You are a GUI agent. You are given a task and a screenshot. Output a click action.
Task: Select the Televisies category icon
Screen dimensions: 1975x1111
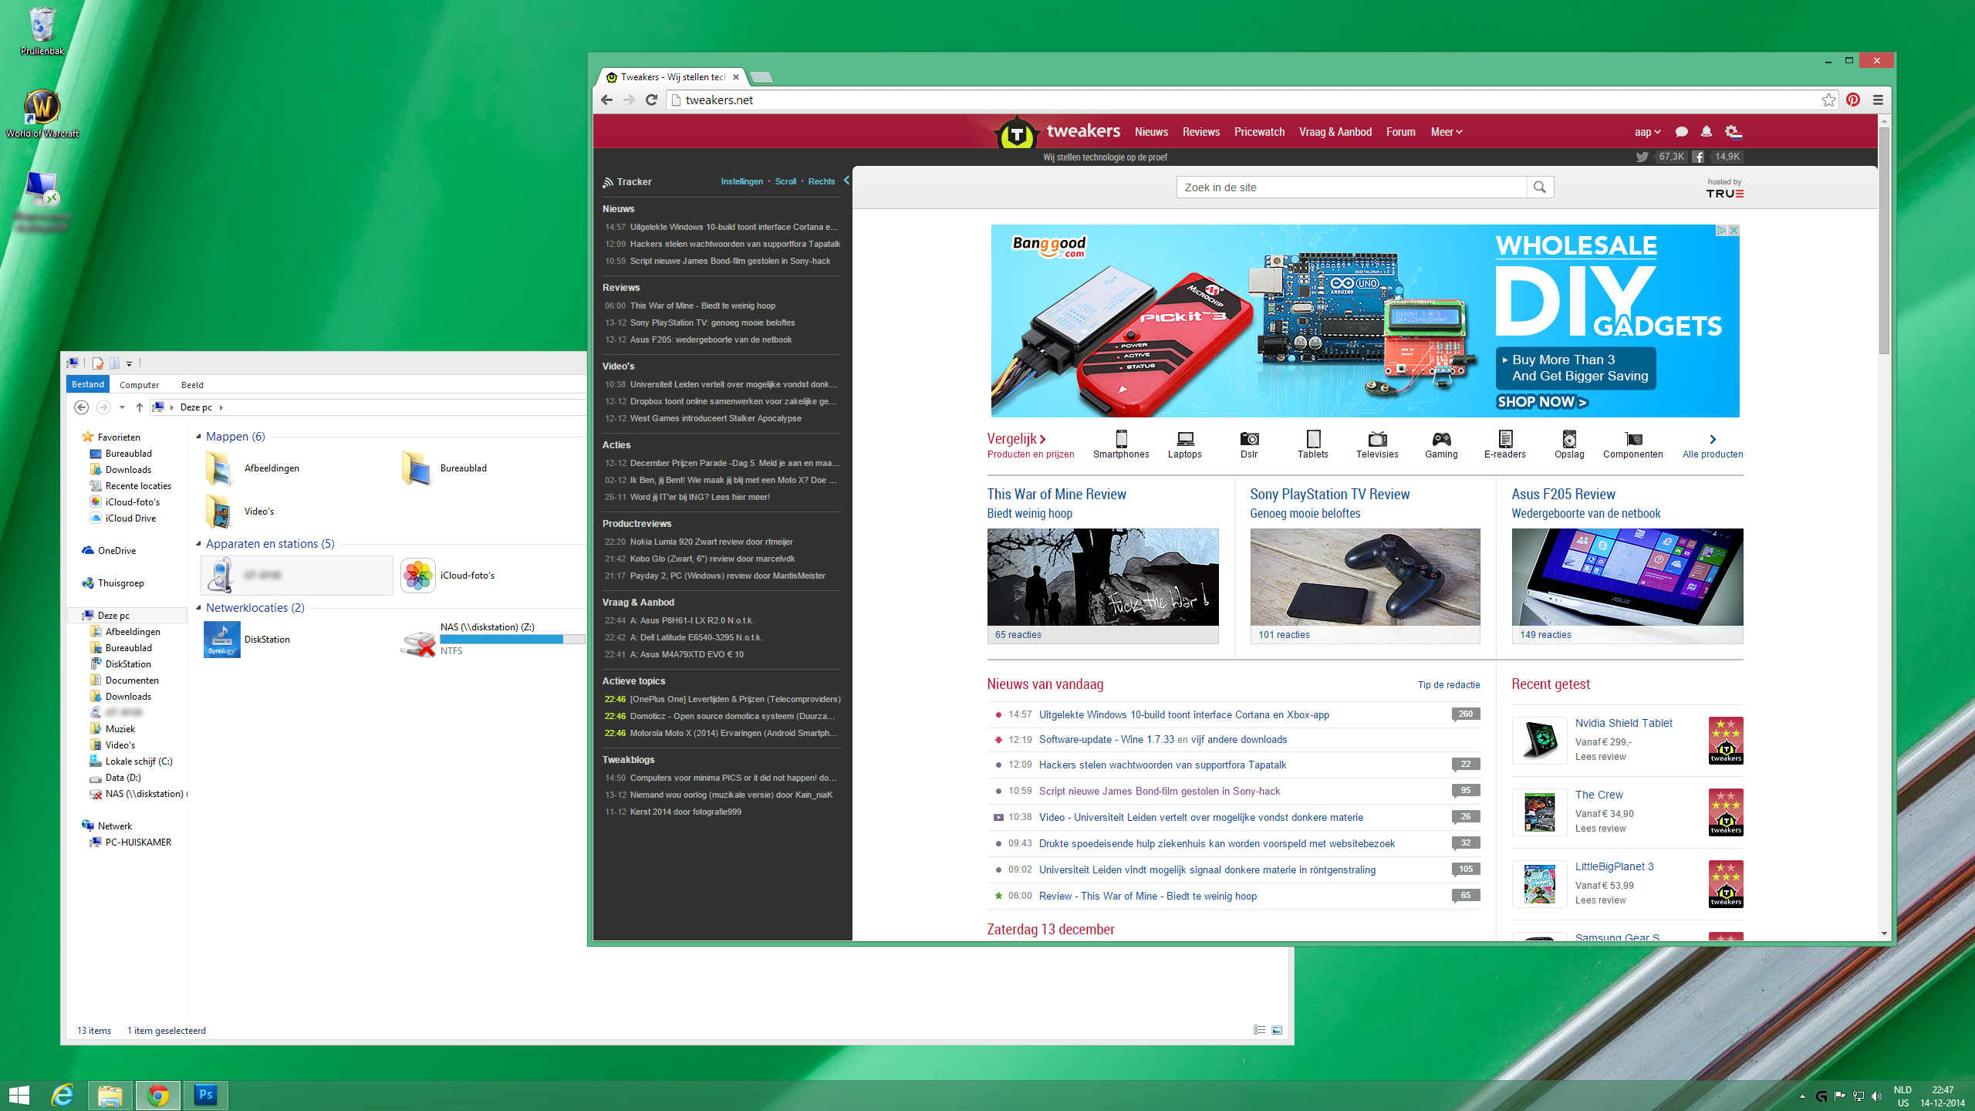pyautogui.click(x=1377, y=439)
